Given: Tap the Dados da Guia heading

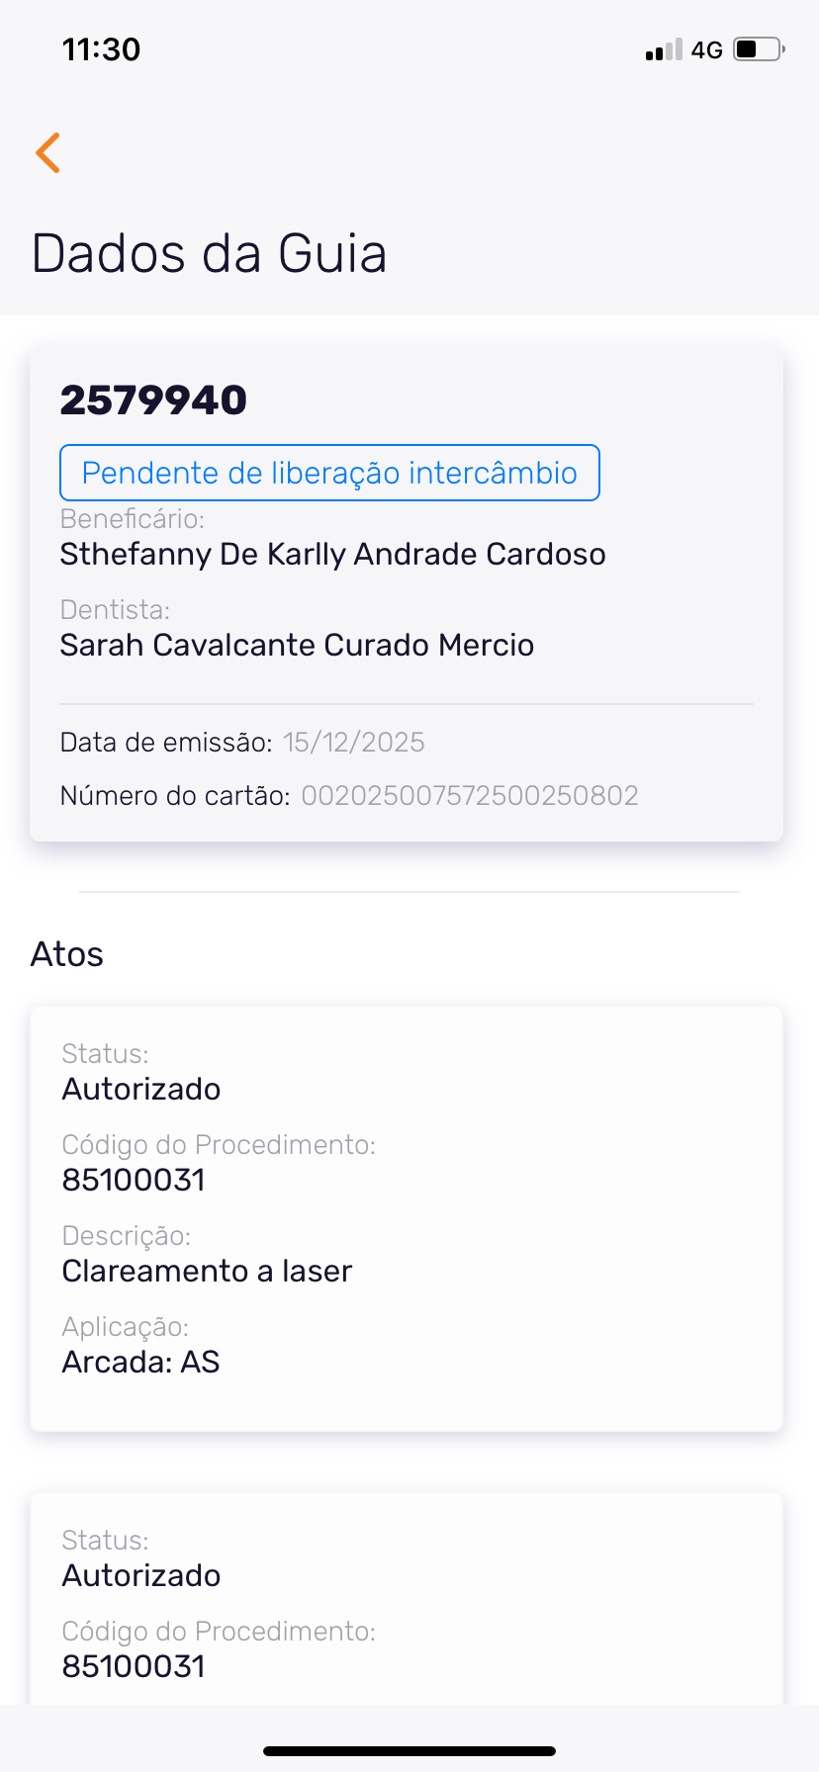Looking at the screenshot, I should point(209,253).
